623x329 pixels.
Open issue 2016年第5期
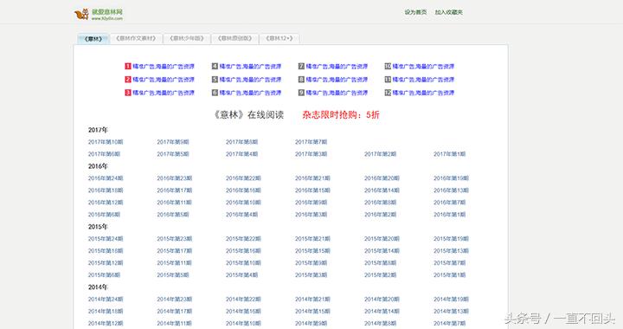173,215
